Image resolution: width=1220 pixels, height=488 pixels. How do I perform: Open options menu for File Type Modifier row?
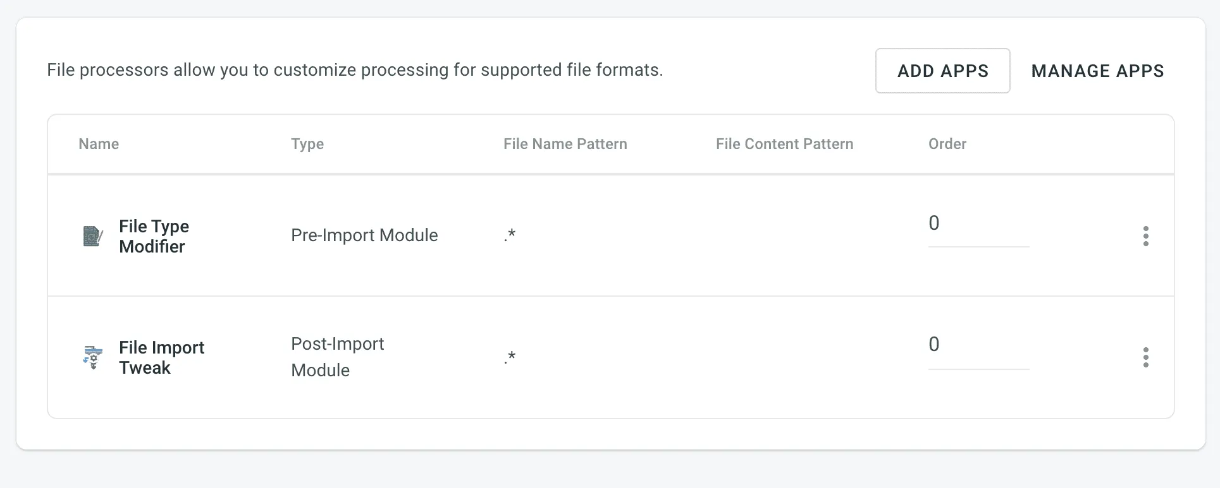click(x=1145, y=236)
